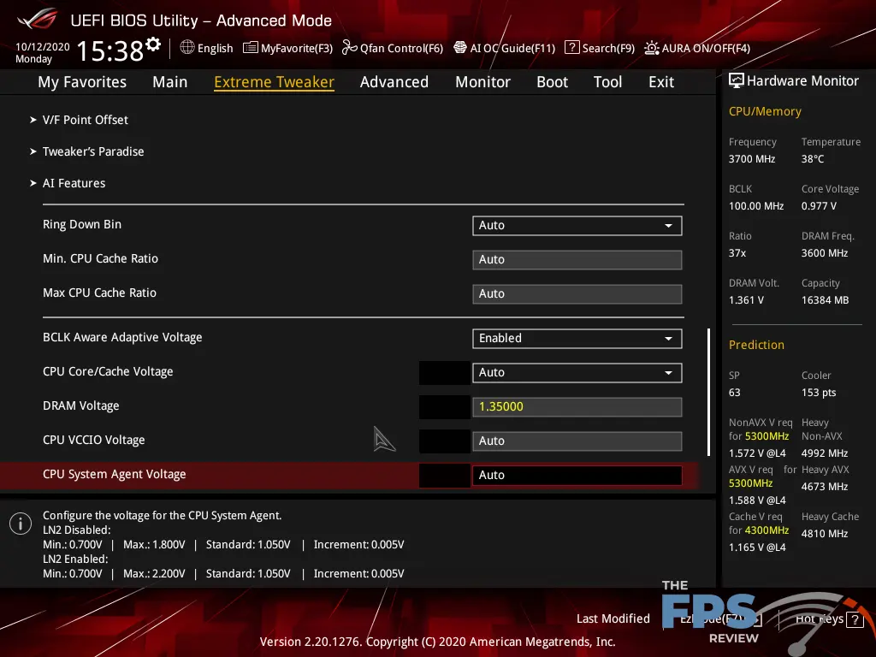Click DRAM Voltage 1.35000 field
Screen dimensions: 876x657
pyautogui.click(x=577, y=406)
